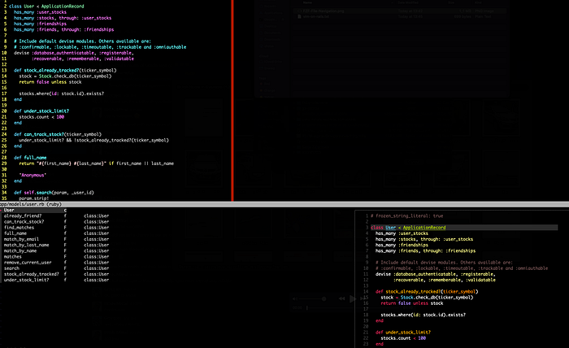Select match_by_last_name tag entry
The image size is (569, 348).
click(26, 245)
